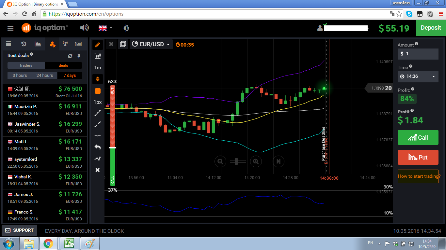
Task: Open the area chart sidebar tab
Action: pos(38,44)
